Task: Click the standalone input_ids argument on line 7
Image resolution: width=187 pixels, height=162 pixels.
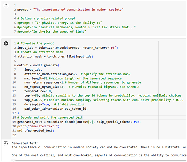Action: point(33,70)
